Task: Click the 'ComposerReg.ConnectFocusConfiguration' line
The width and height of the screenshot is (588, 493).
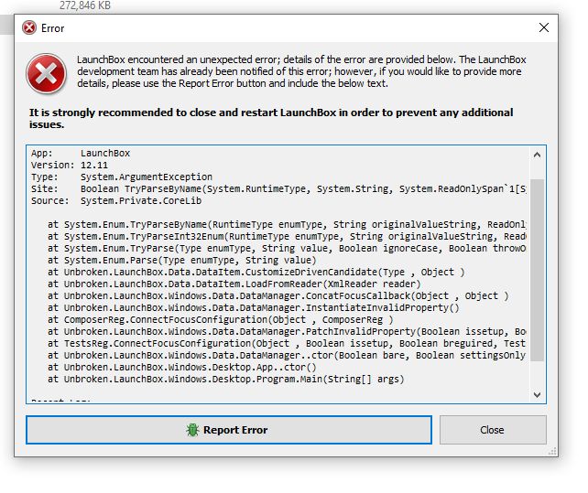Action: [221, 320]
